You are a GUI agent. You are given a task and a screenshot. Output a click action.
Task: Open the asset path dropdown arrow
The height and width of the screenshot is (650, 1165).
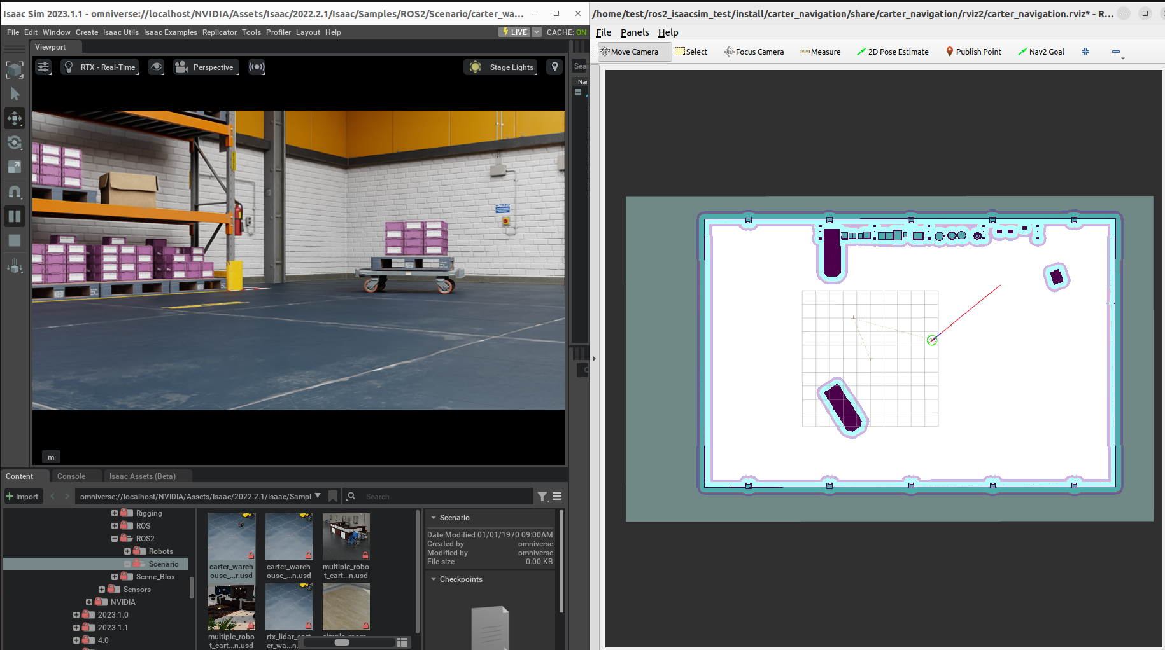[x=318, y=496]
